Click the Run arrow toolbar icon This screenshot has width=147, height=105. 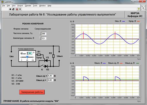click(10, 9)
